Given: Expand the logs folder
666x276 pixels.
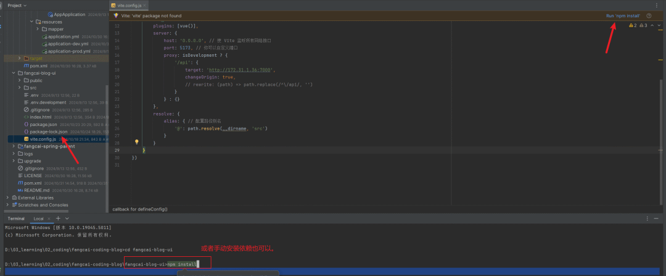Looking at the screenshot, I should 14,154.
